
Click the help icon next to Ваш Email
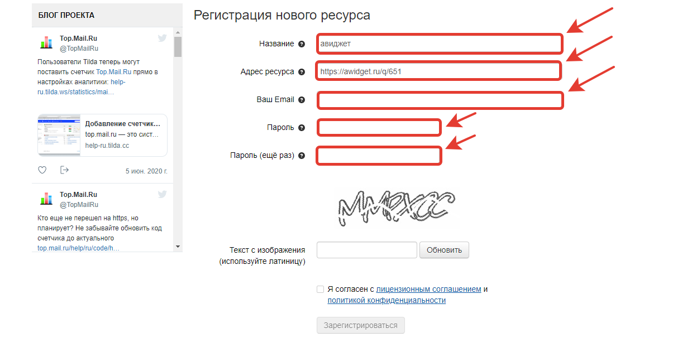(x=302, y=100)
